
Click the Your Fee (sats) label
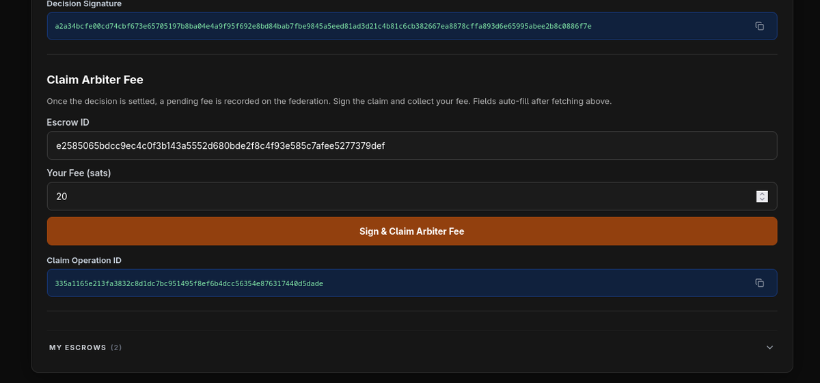(x=79, y=173)
